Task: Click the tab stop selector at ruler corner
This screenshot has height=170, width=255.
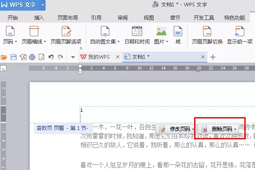Action: 3,69
